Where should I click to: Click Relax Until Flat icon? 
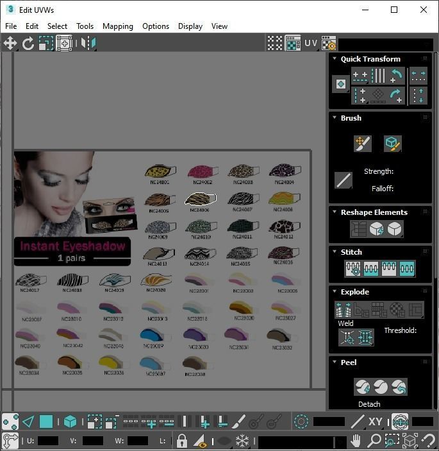point(376,229)
